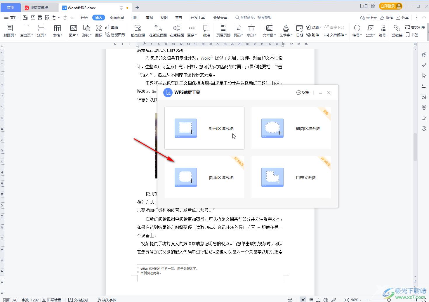Screen dimensions: 429x302
Task: Click the Login (立即登录) button
Action: pos(391,6)
